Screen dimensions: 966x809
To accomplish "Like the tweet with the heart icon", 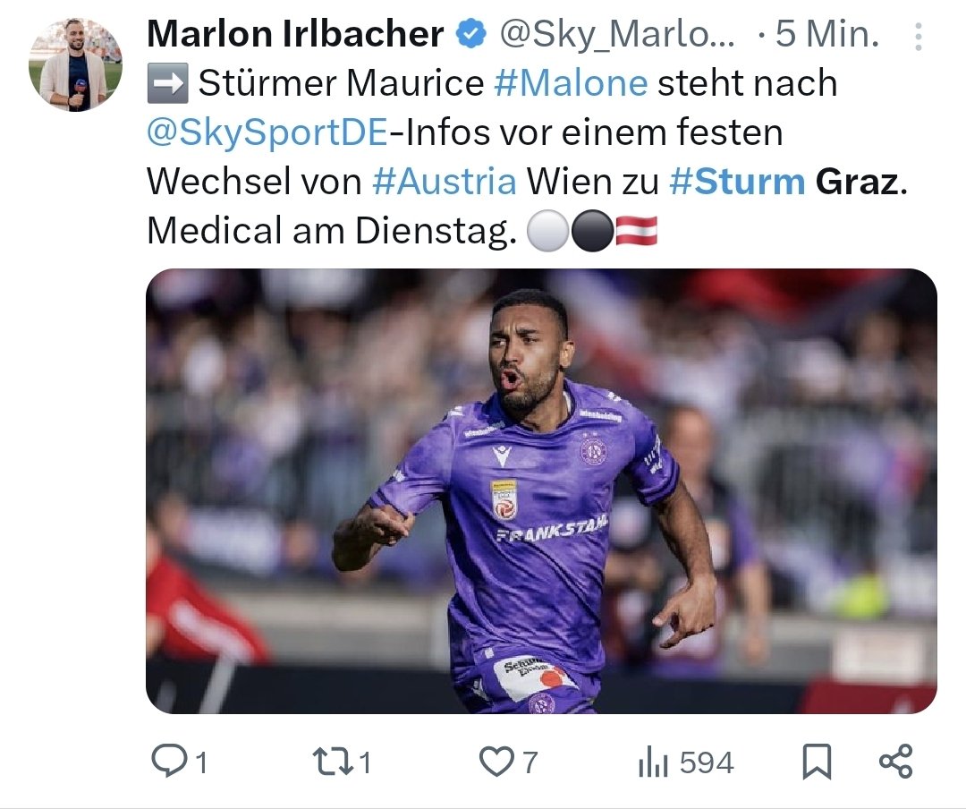I will click(x=496, y=762).
